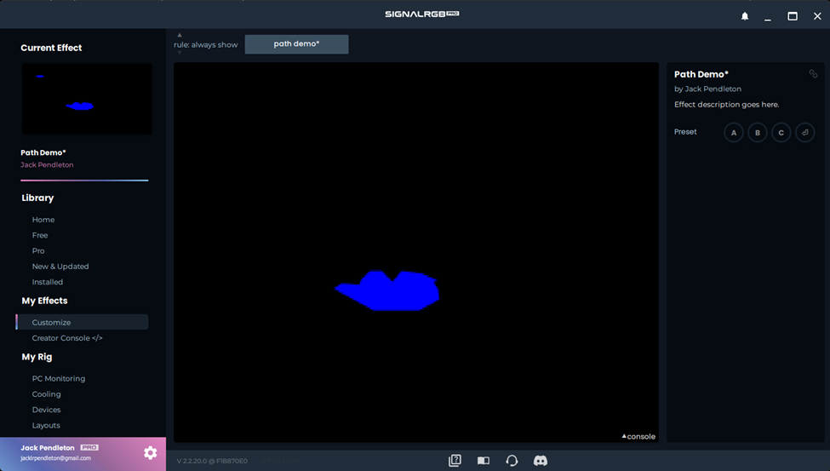Switch to the path demo* tab
This screenshot has height=471, width=830.
[296, 44]
